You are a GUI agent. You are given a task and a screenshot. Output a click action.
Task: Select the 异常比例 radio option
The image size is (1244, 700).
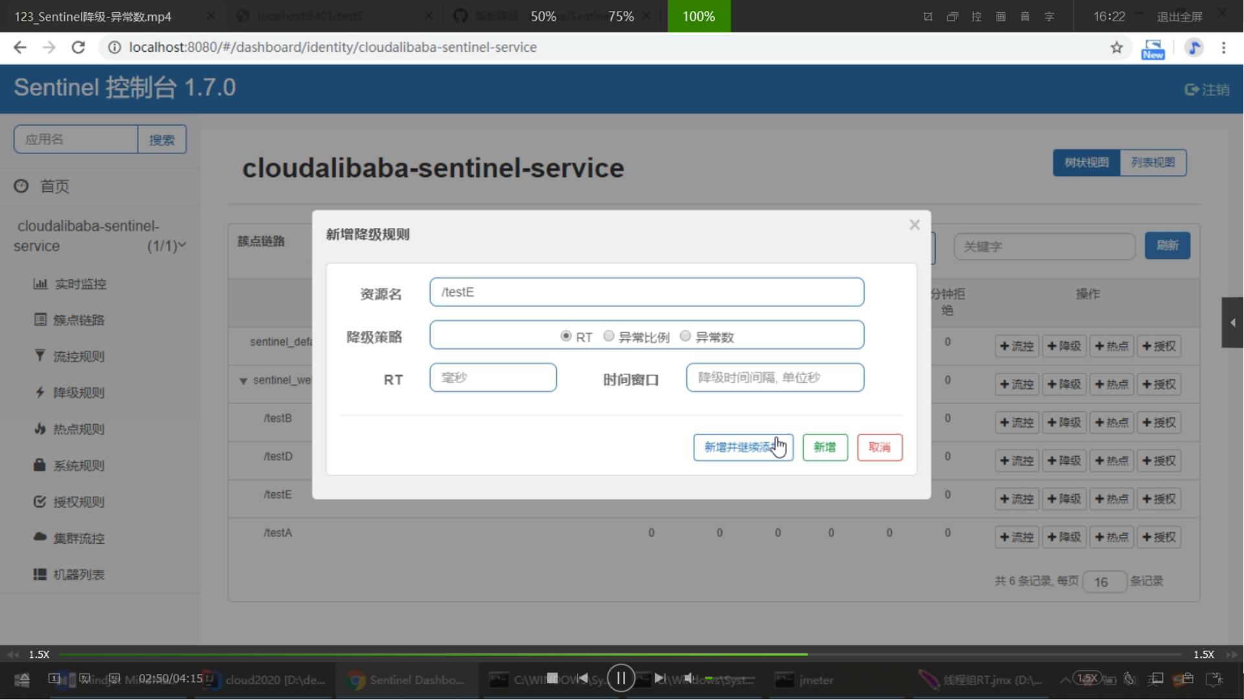[609, 336]
